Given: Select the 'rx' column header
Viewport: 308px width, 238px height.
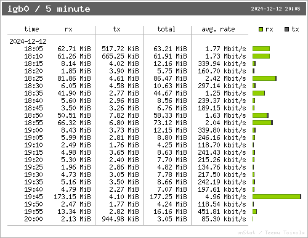Looking at the screenshot, I should tap(68, 29).
